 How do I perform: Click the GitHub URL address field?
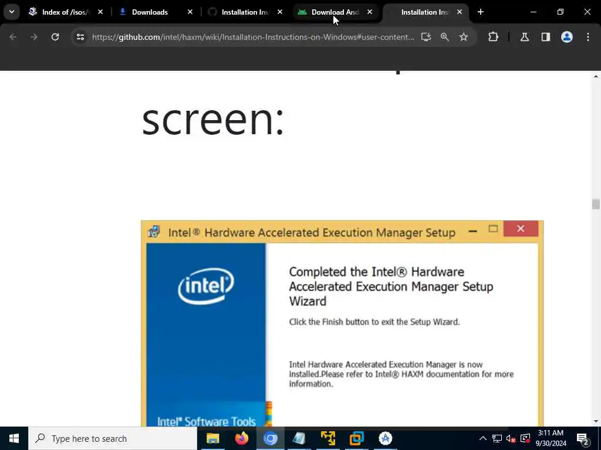coord(253,37)
